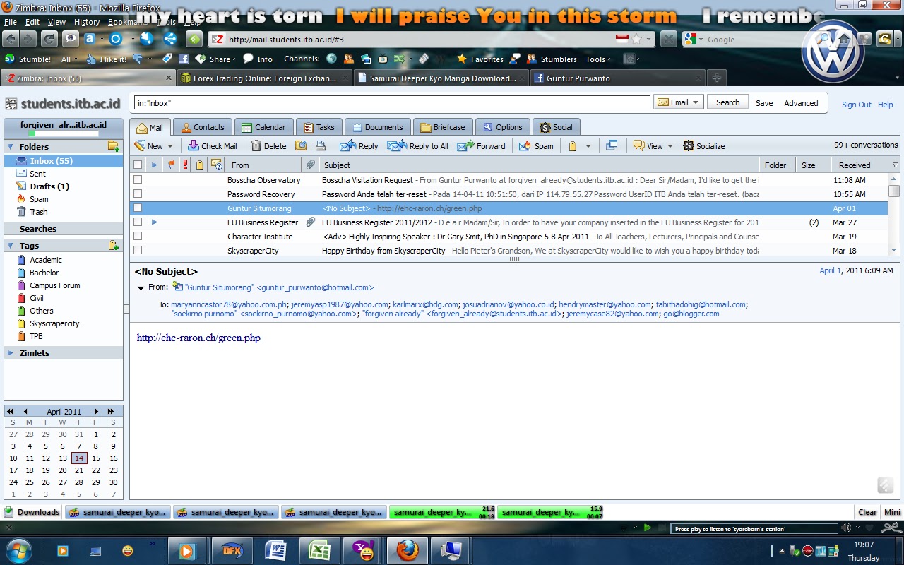Viewport: 904px width, 565px height.
Task: Tick the checkbox for Bosscha Observatory email
Action: point(138,180)
